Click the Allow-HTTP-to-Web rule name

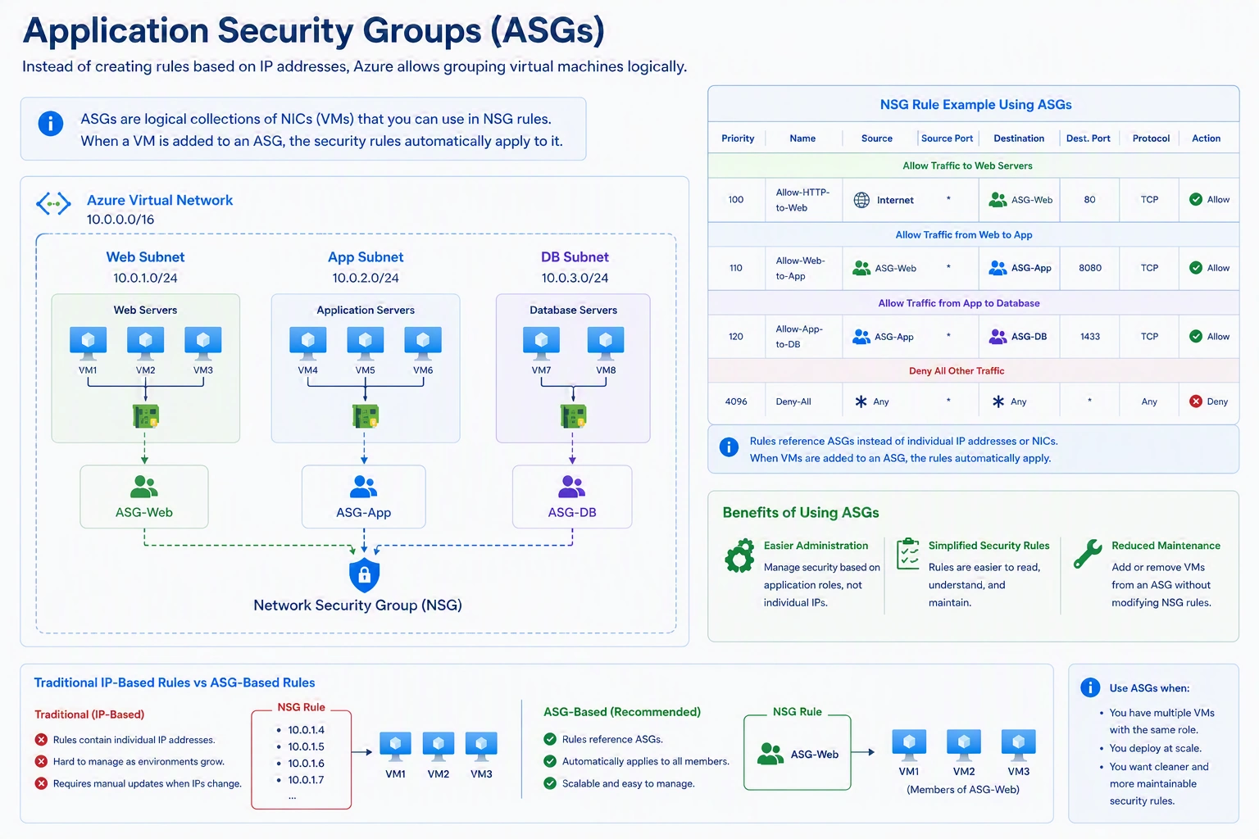pyautogui.click(x=802, y=200)
